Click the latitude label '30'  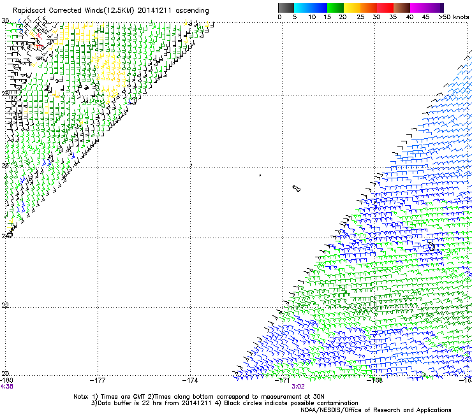(x=5, y=21)
